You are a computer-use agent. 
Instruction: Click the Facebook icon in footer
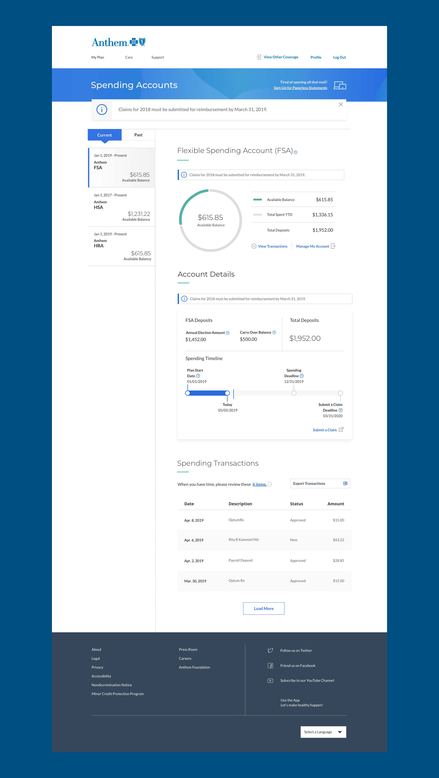[x=270, y=665]
